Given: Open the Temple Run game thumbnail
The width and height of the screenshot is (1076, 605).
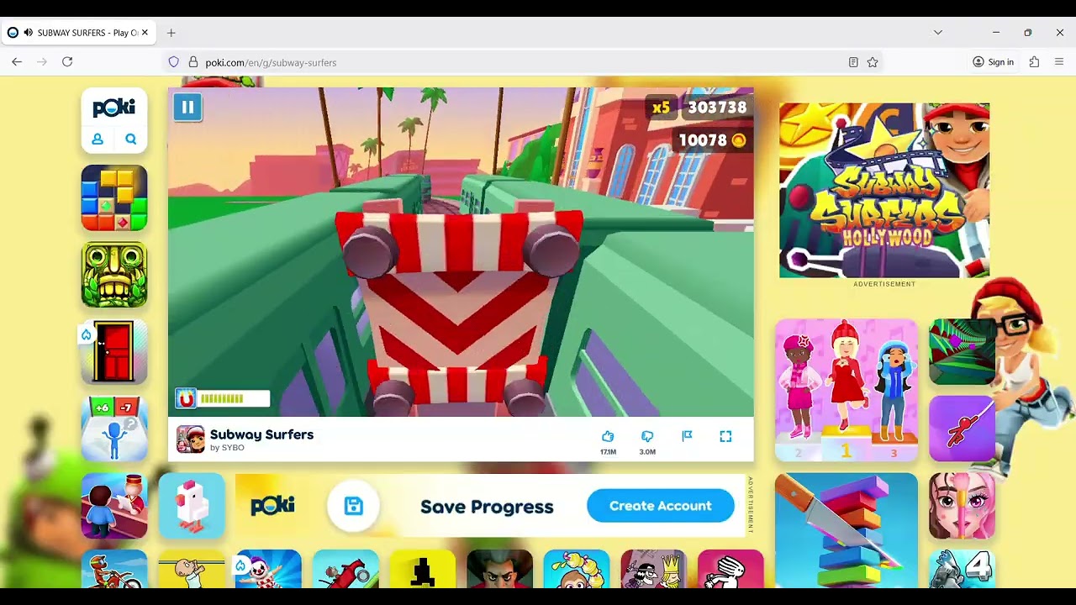Looking at the screenshot, I should [x=114, y=275].
